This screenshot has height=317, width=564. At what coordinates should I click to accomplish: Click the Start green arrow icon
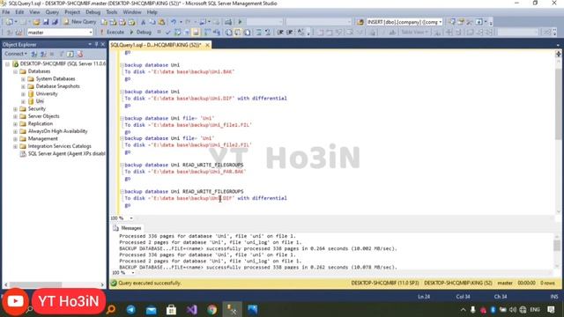pyautogui.click(x=240, y=22)
